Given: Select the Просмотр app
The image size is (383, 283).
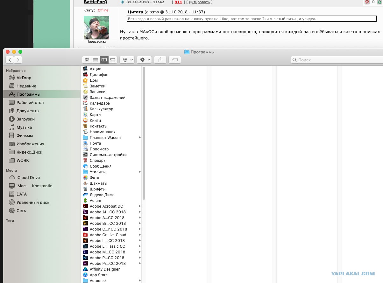Looking at the screenshot, I should coord(111,149).
